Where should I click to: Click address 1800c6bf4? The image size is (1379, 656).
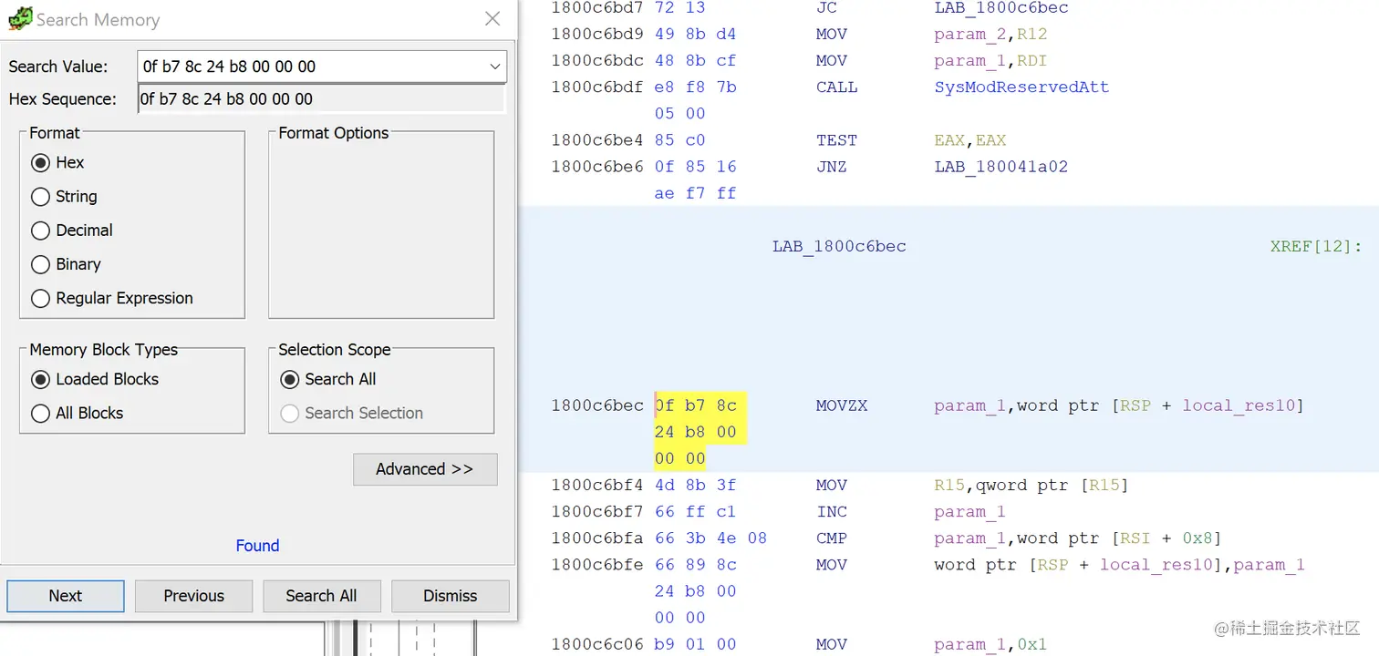[597, 486]
